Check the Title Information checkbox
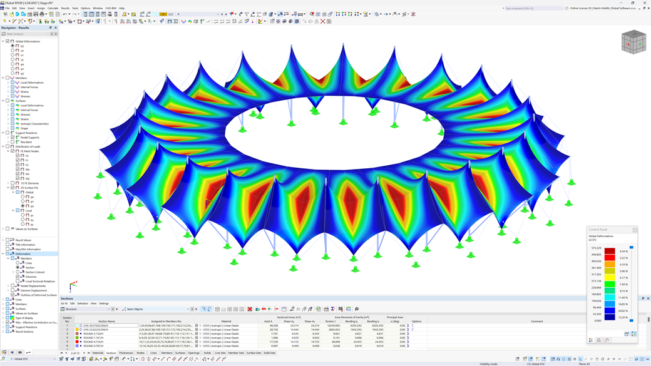The width and height of the screenshot is (651, 366). 8,245
